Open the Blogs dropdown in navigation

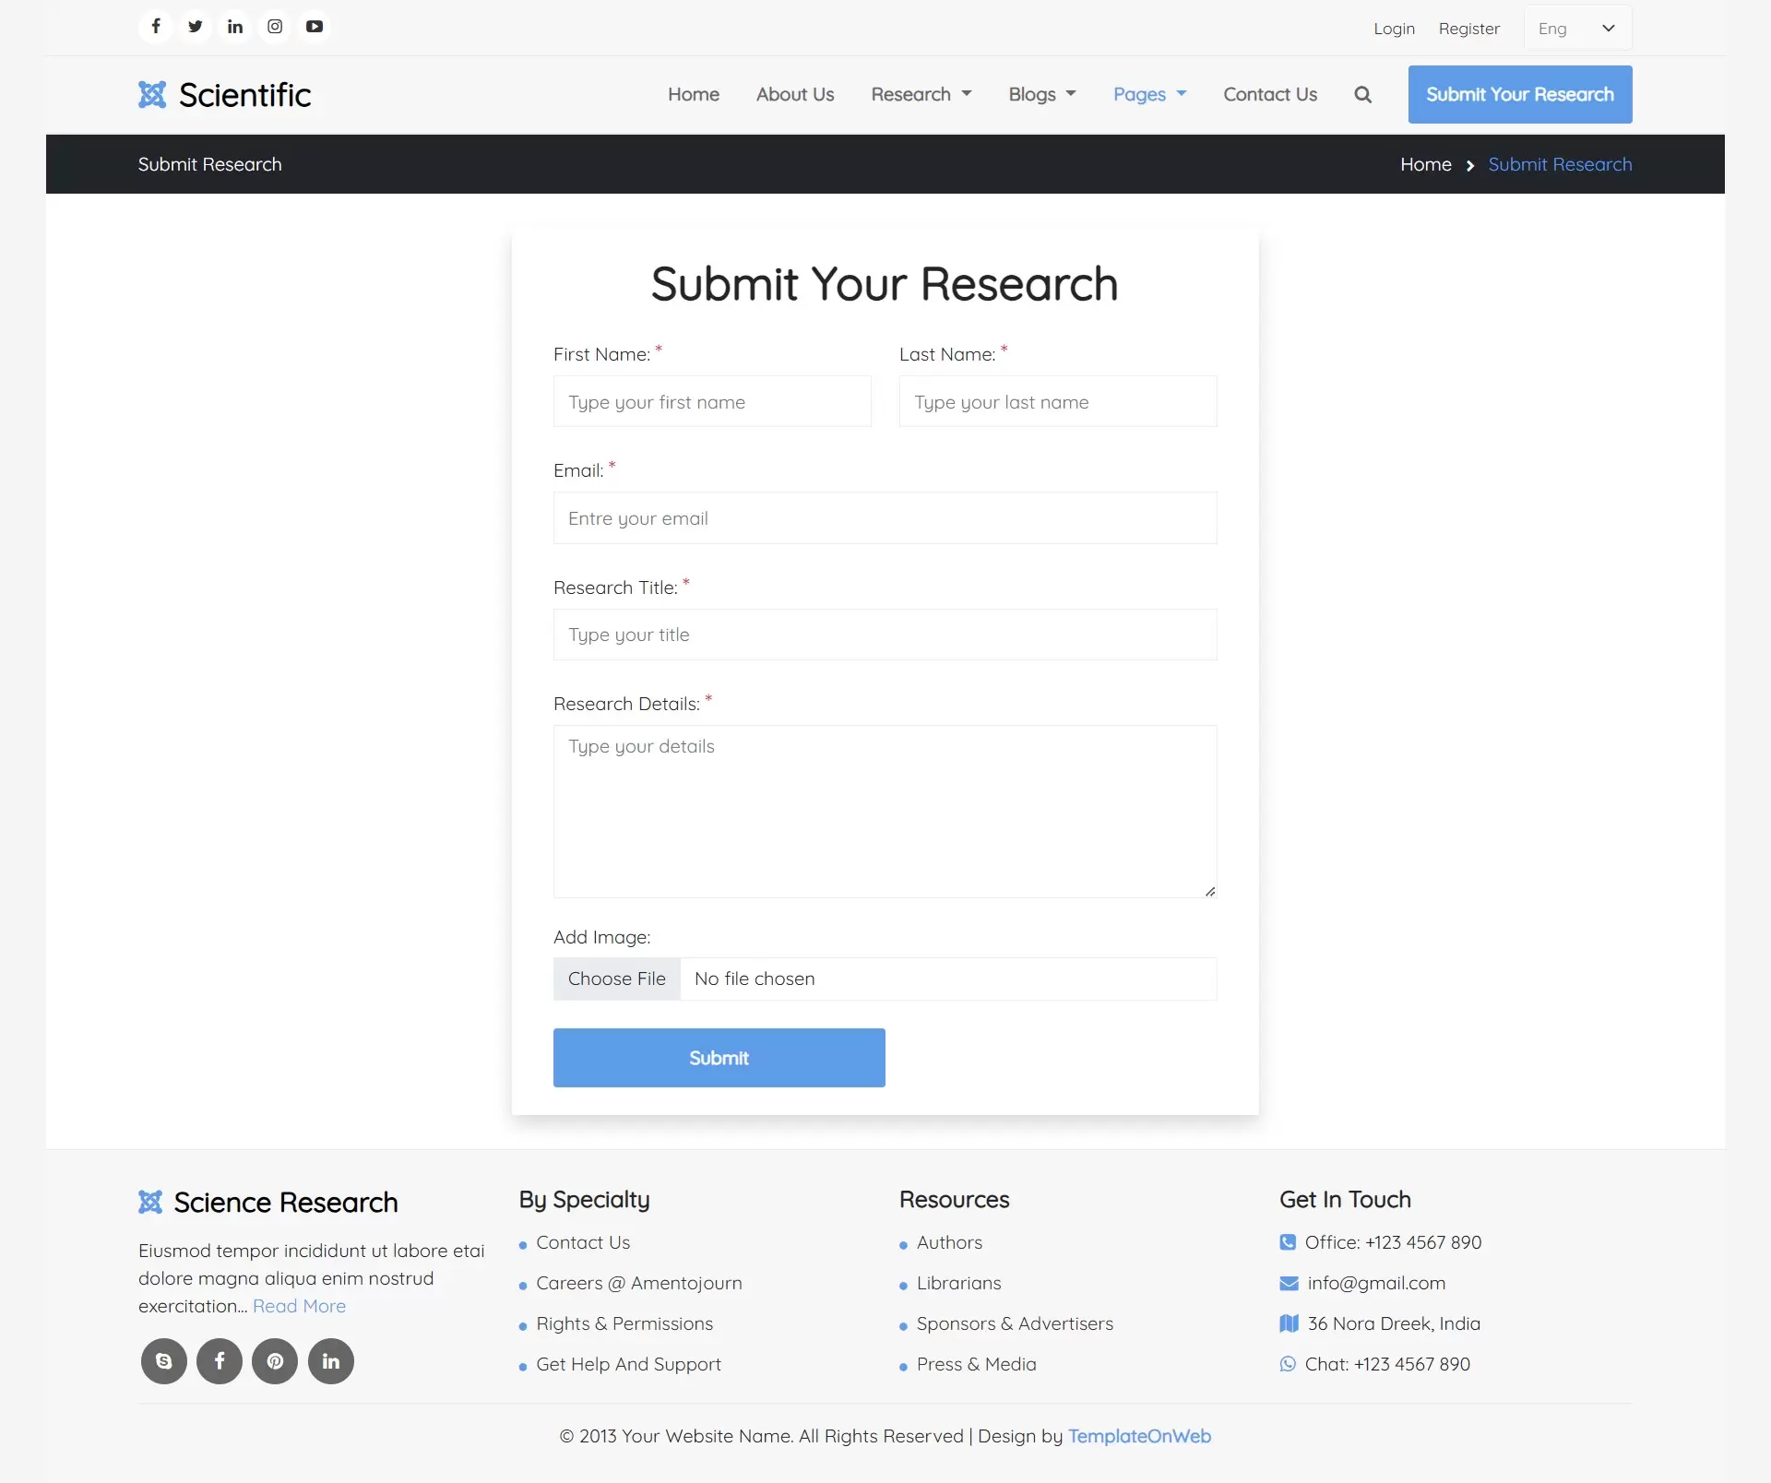(x=1041, y=94)
